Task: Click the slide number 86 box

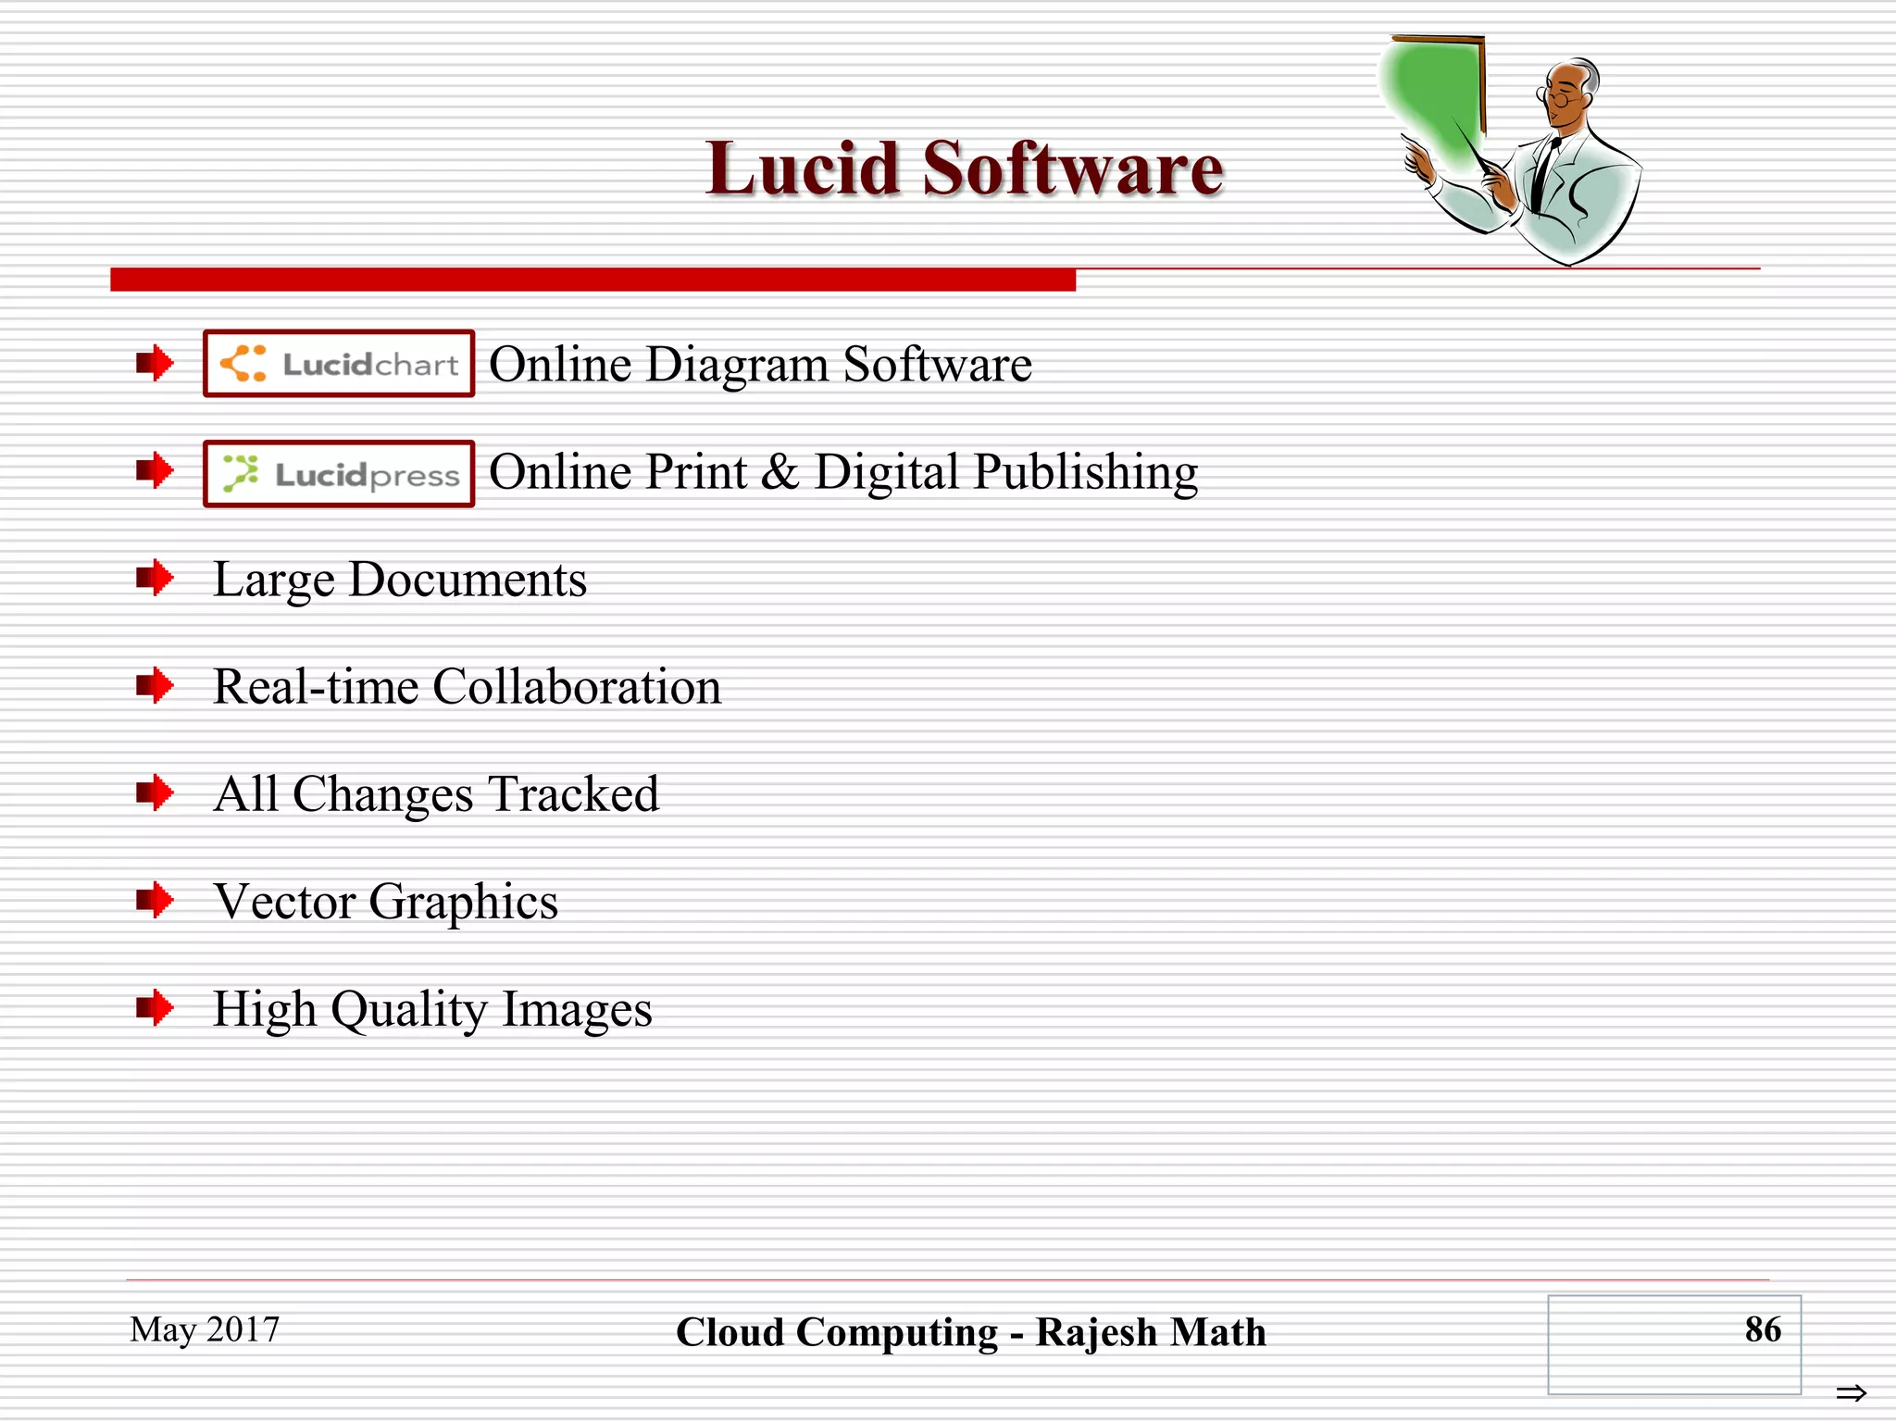Action: [1674, 1344]
